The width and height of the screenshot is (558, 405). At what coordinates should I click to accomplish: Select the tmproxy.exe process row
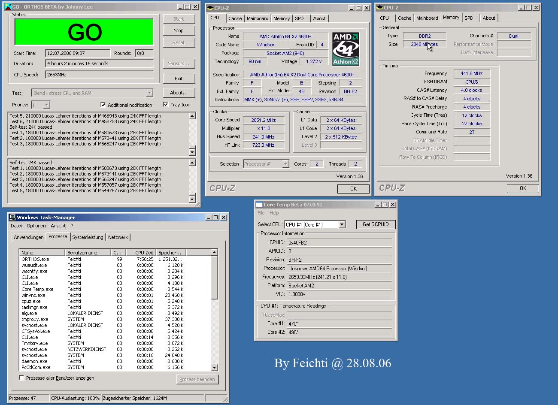(x=115, y=319)
